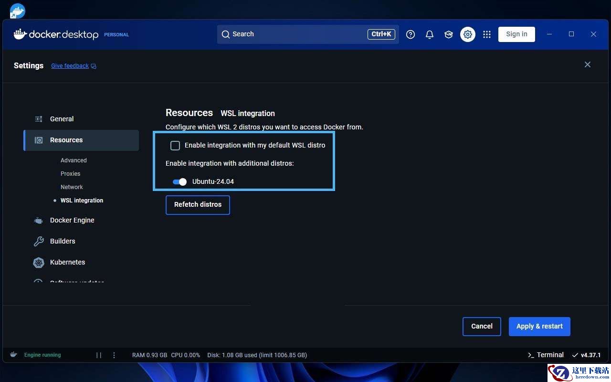
Task: Close the Settings panel with the X
Action: (588, 64)
